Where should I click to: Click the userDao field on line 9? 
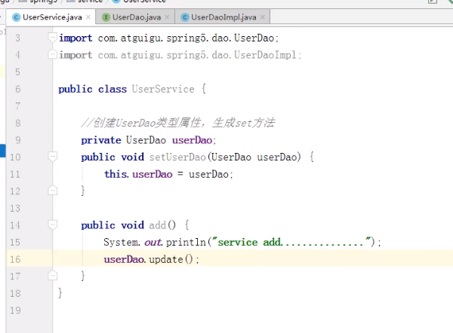(x=192, y=140)
